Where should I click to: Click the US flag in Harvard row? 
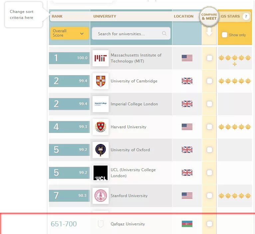(187, 127)
